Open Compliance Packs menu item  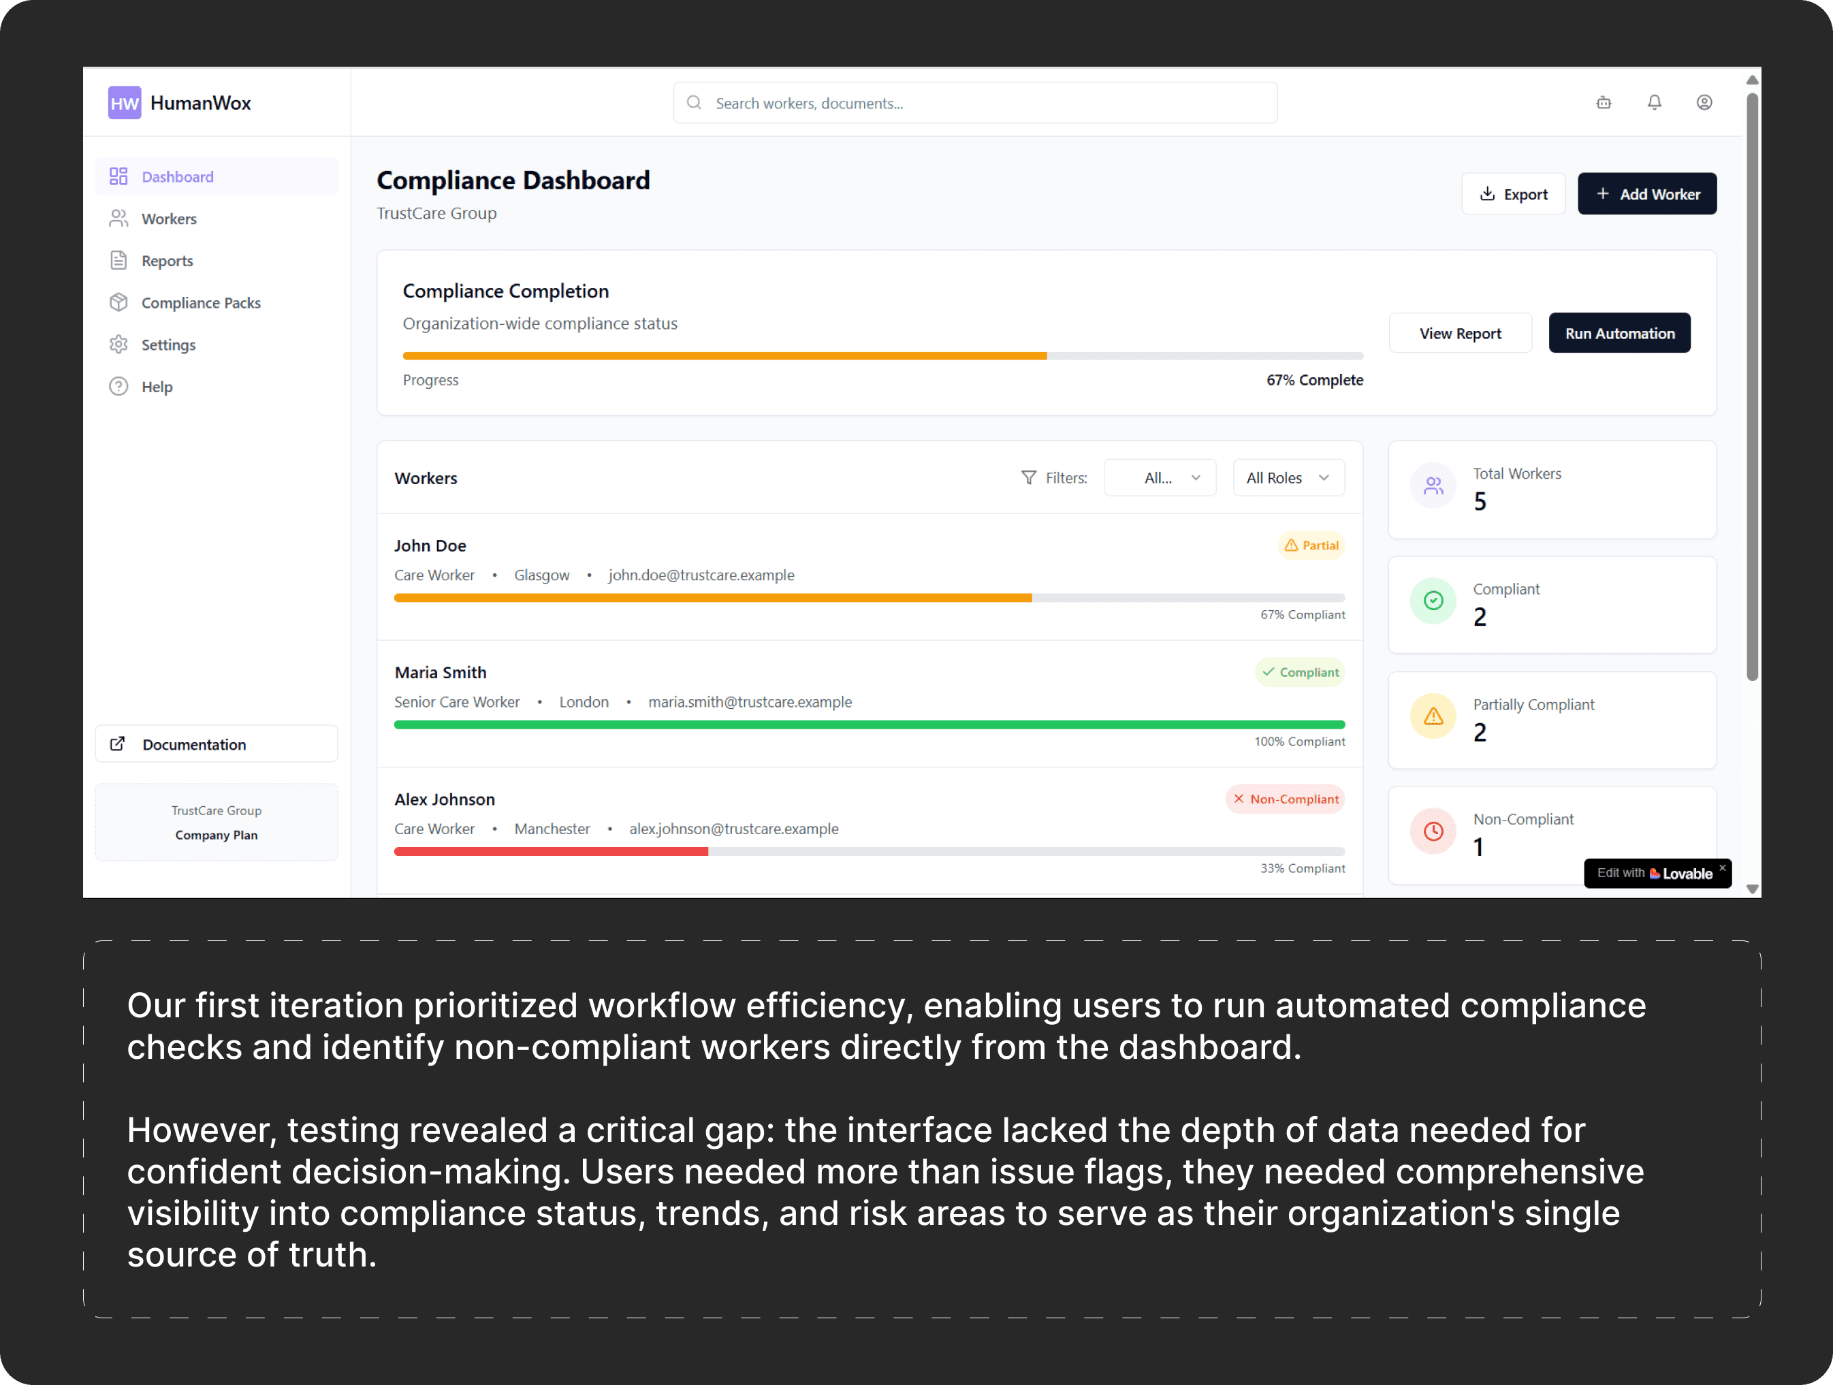(x=201, y=304)
